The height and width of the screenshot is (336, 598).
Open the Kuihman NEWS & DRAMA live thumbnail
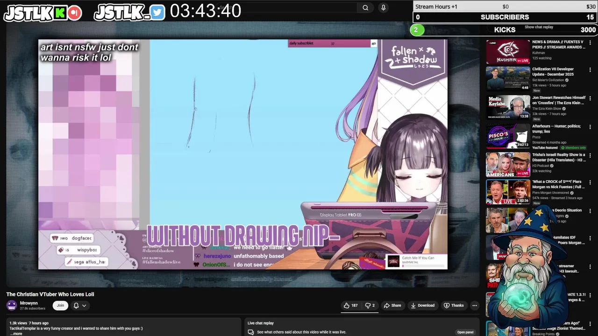(508, 52)
